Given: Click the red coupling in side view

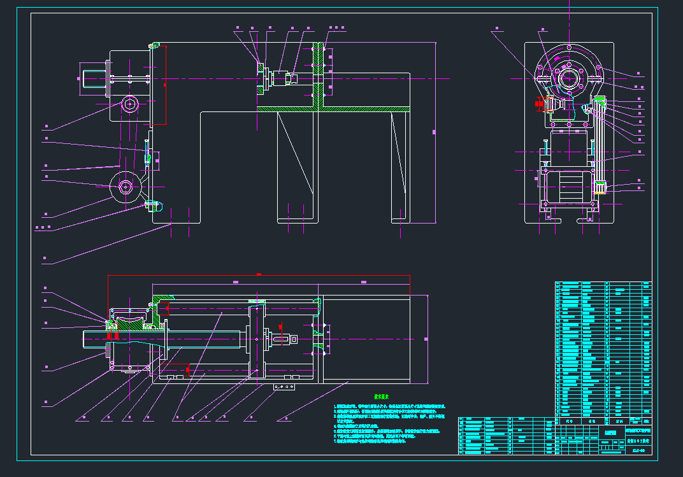Looking at the screenshot, I should click(541, 104).
